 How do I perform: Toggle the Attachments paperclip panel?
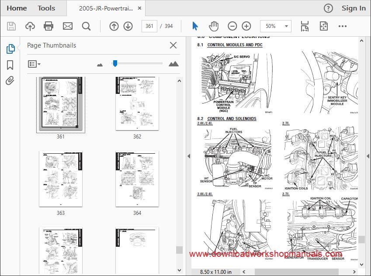click(x=10, y=81)
